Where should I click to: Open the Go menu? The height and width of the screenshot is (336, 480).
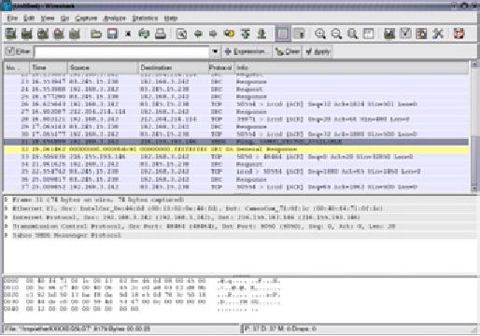click(64, 18)
